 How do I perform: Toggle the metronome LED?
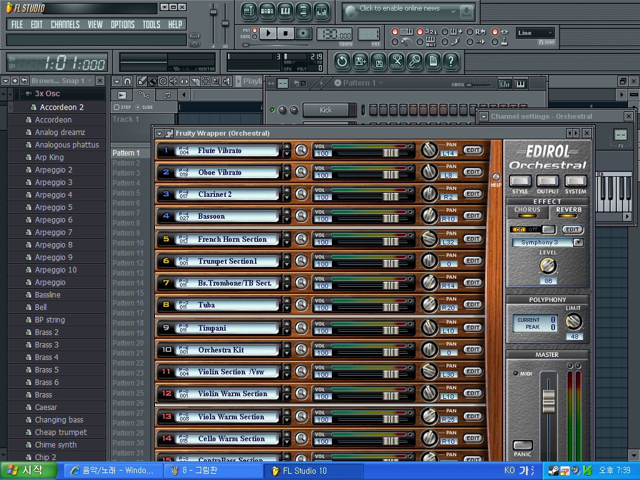pos(395,42)
